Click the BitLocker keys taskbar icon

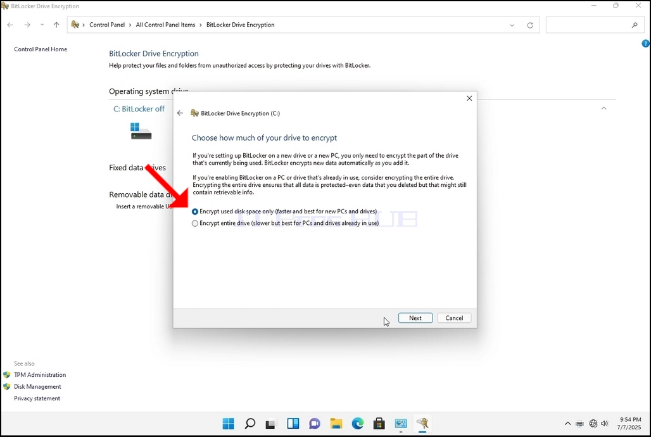422,423
